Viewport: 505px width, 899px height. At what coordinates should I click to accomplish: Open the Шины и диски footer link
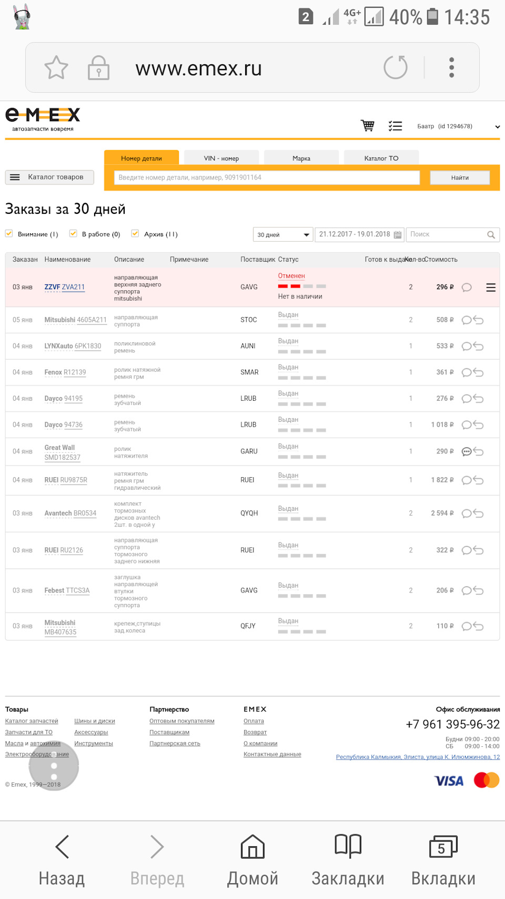95,721
